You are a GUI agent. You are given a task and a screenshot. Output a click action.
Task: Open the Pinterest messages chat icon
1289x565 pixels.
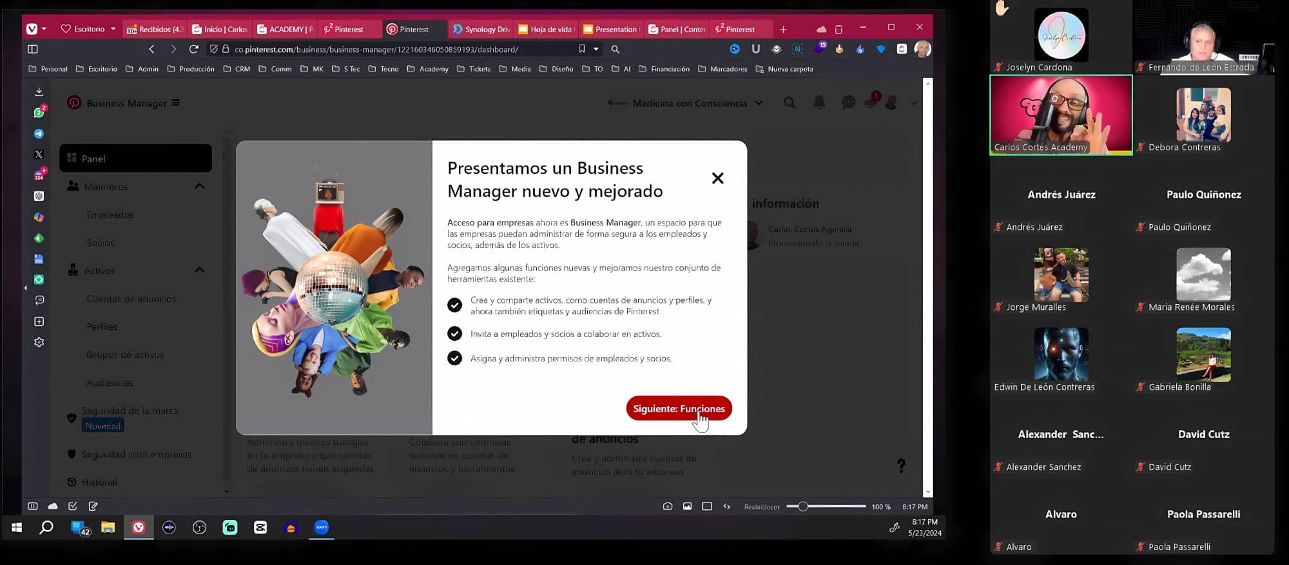click(x=848, y=102)
